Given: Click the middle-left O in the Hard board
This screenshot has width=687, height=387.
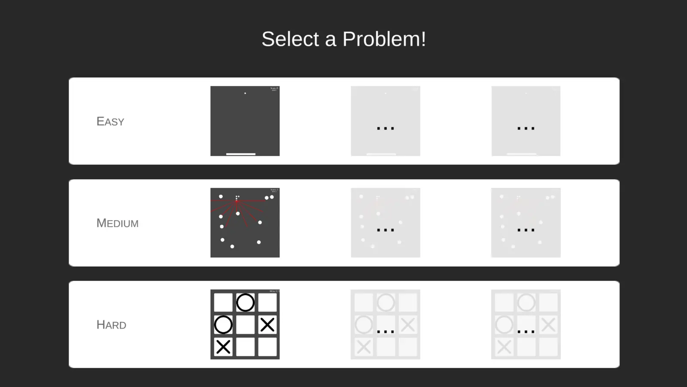Looking at the screenshot, I should pos(223,325).
